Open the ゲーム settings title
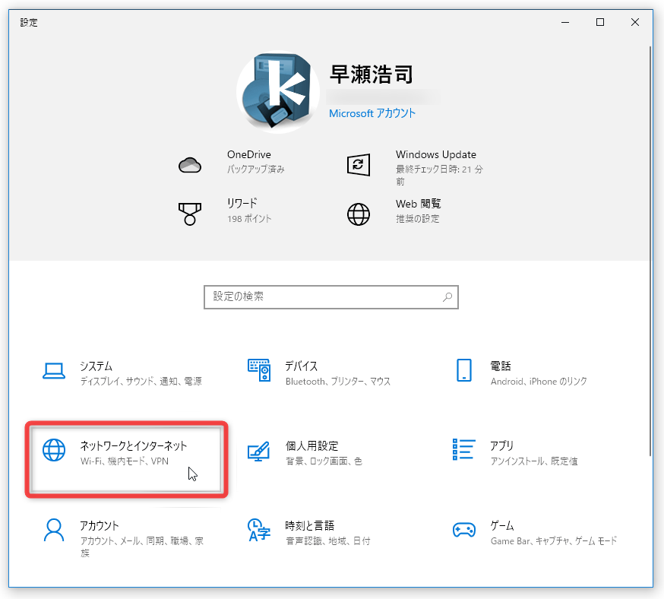This screenshot has width=664, height=599. pyautogui.click(x=502, y=526)
